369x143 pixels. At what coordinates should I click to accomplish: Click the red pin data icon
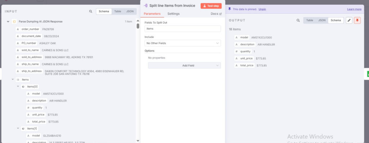click(357, 21)
